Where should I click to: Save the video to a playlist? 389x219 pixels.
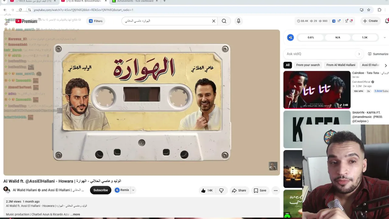(x=260, y=190)
